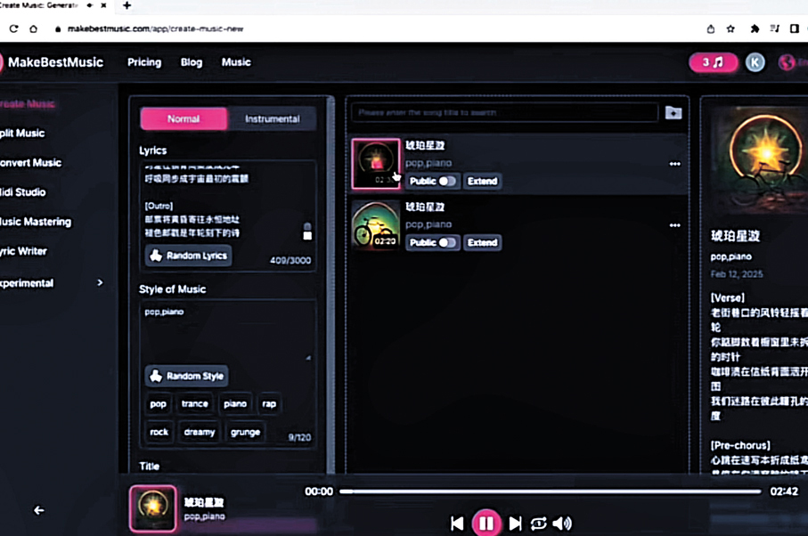
Task: Click the song title search field
Action: (505, 112)
